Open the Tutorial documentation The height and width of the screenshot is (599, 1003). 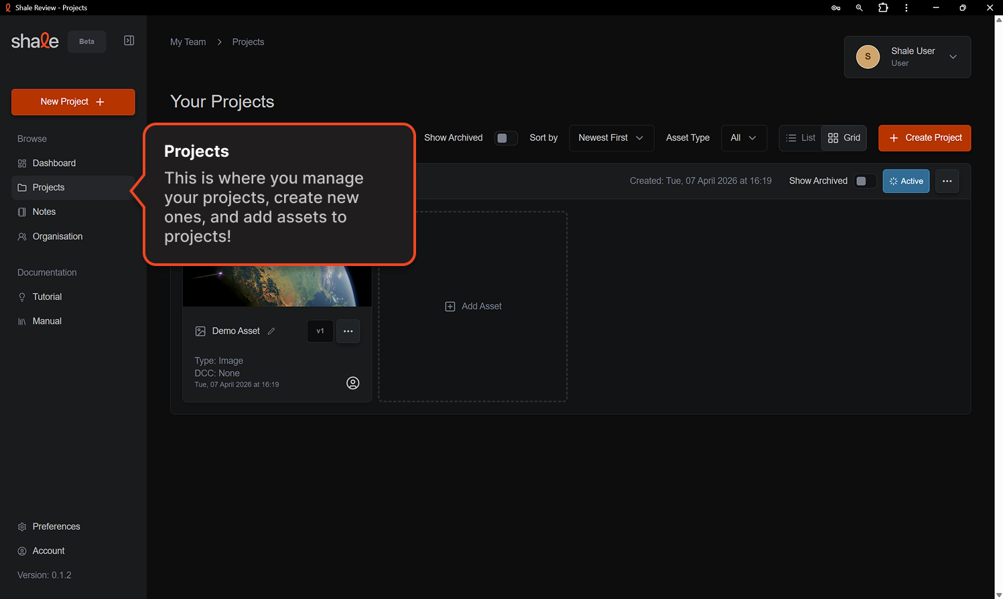coord(73,297)
